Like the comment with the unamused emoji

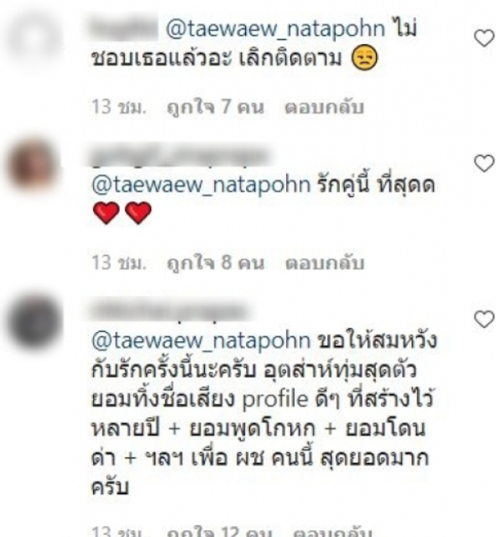tap(484, 38)
